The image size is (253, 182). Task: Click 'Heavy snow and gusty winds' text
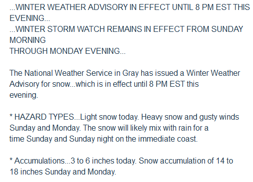click(190, 117)
